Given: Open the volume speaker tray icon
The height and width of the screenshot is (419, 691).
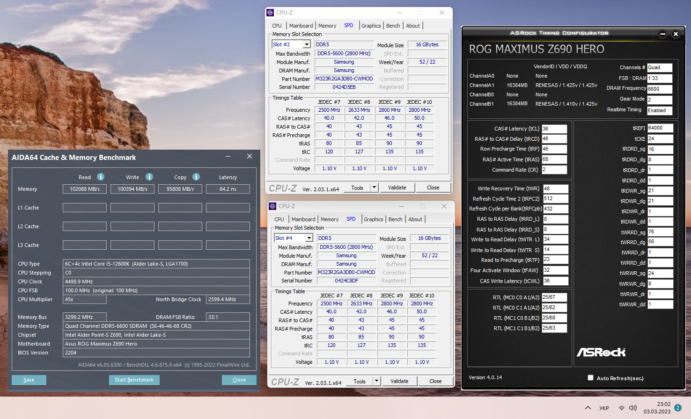Looking at the screenshot, I should click(633, 408).
